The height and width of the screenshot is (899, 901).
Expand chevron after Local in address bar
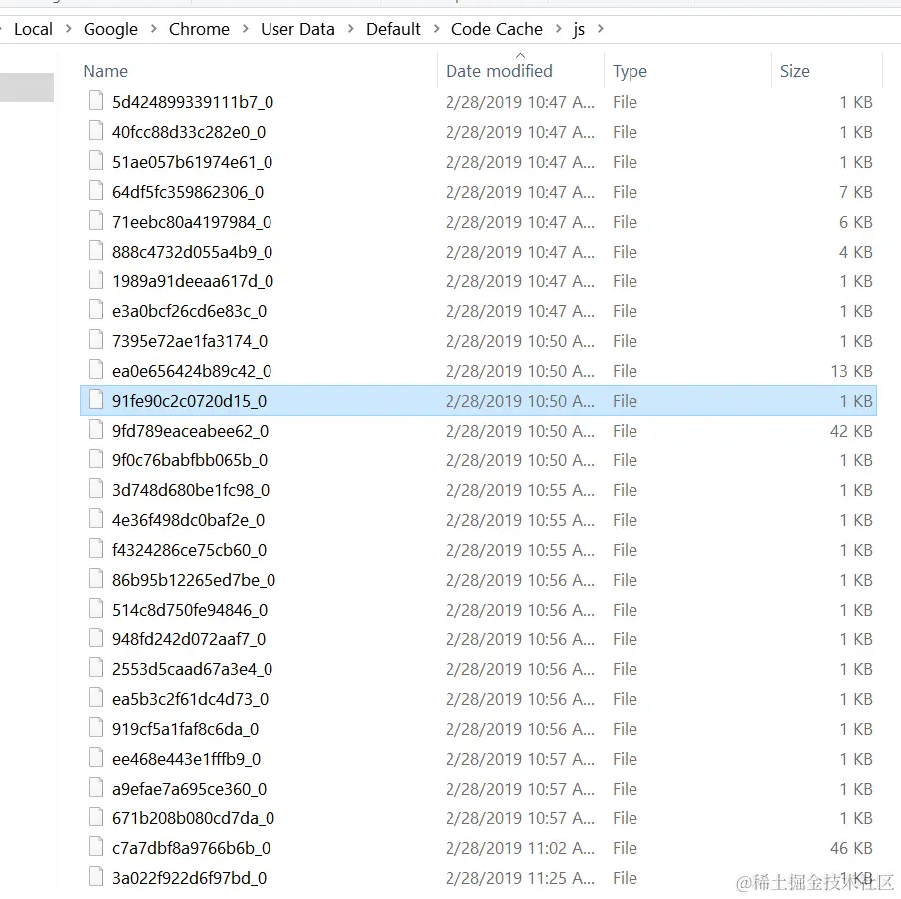69,29
